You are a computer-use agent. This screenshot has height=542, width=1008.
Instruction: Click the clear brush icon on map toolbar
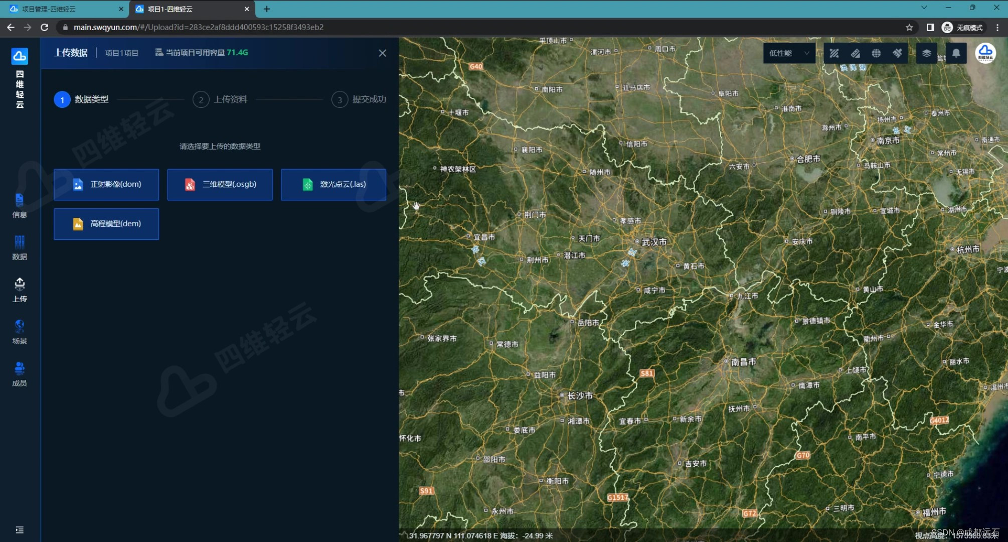897,53
